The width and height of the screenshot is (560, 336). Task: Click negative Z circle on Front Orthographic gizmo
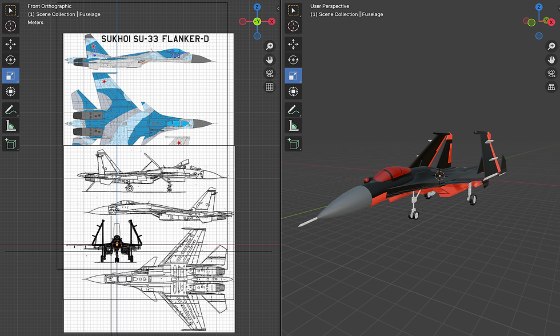(x=257, y=35)
